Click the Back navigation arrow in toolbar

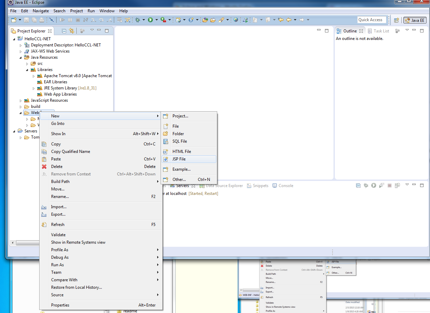(289, 20)
